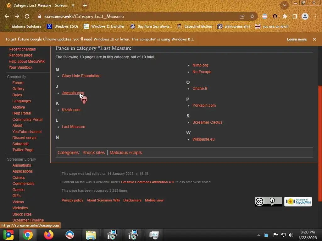The image size is (322, 241).
Task: Toggle the browser side panel
Action: coord(295,16)
